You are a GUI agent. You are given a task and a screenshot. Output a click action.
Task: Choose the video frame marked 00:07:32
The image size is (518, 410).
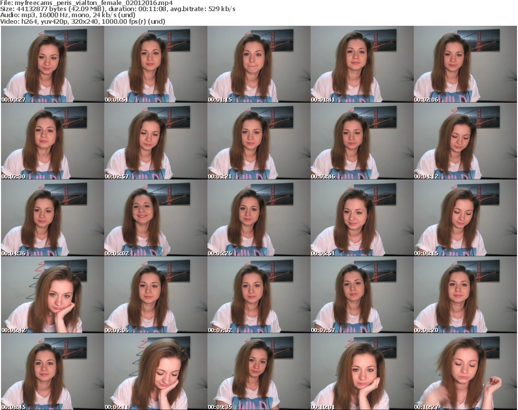[258, 295]
